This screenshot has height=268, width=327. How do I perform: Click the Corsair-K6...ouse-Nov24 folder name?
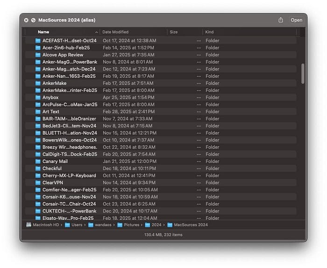tap(69, 197)
